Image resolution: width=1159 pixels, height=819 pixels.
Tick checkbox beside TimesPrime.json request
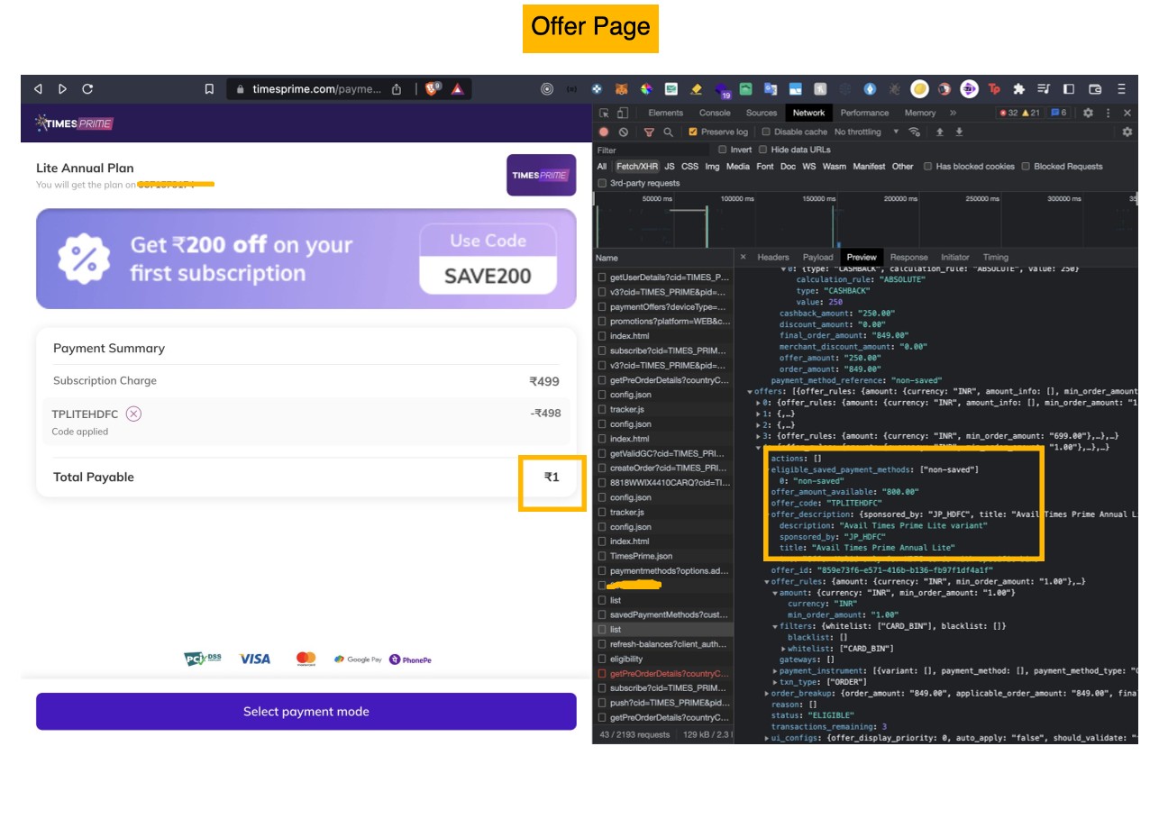pyautogui.click(x=602, y=556)
